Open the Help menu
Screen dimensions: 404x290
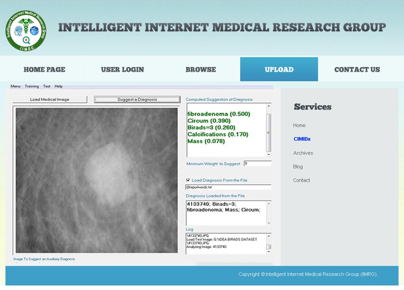(x=58, y=86)
